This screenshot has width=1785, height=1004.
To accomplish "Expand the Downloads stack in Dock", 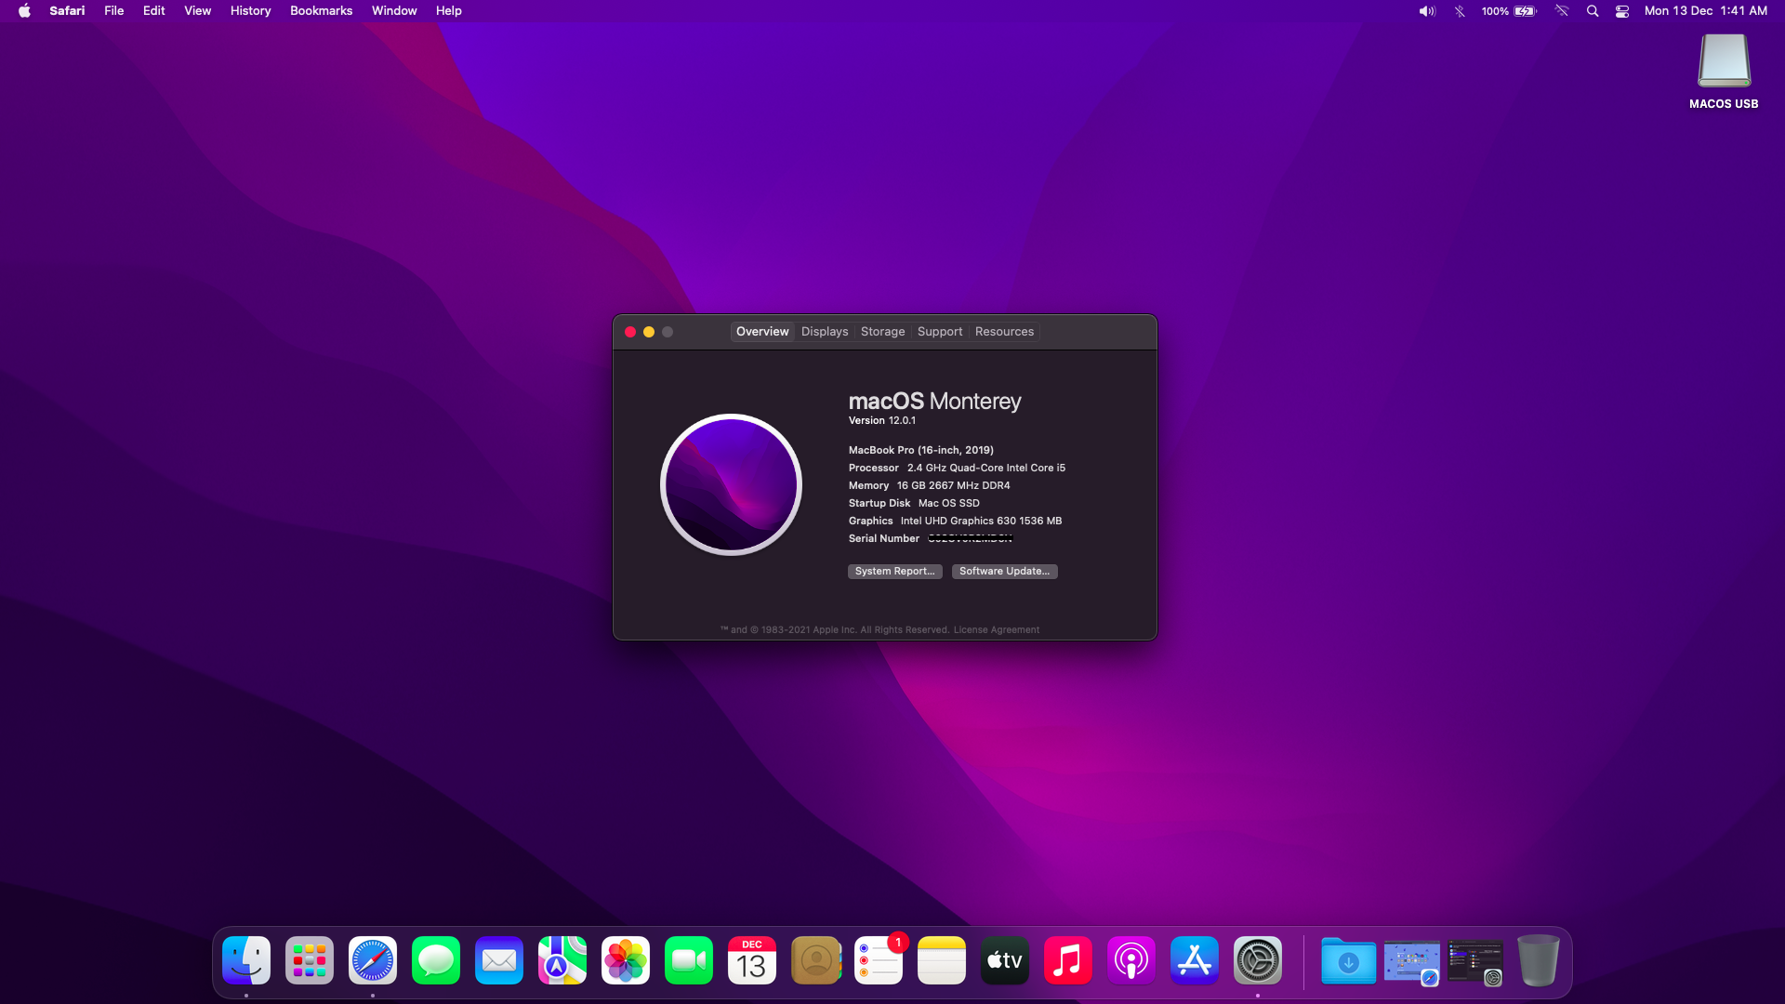I will [x=1349, y=960].
